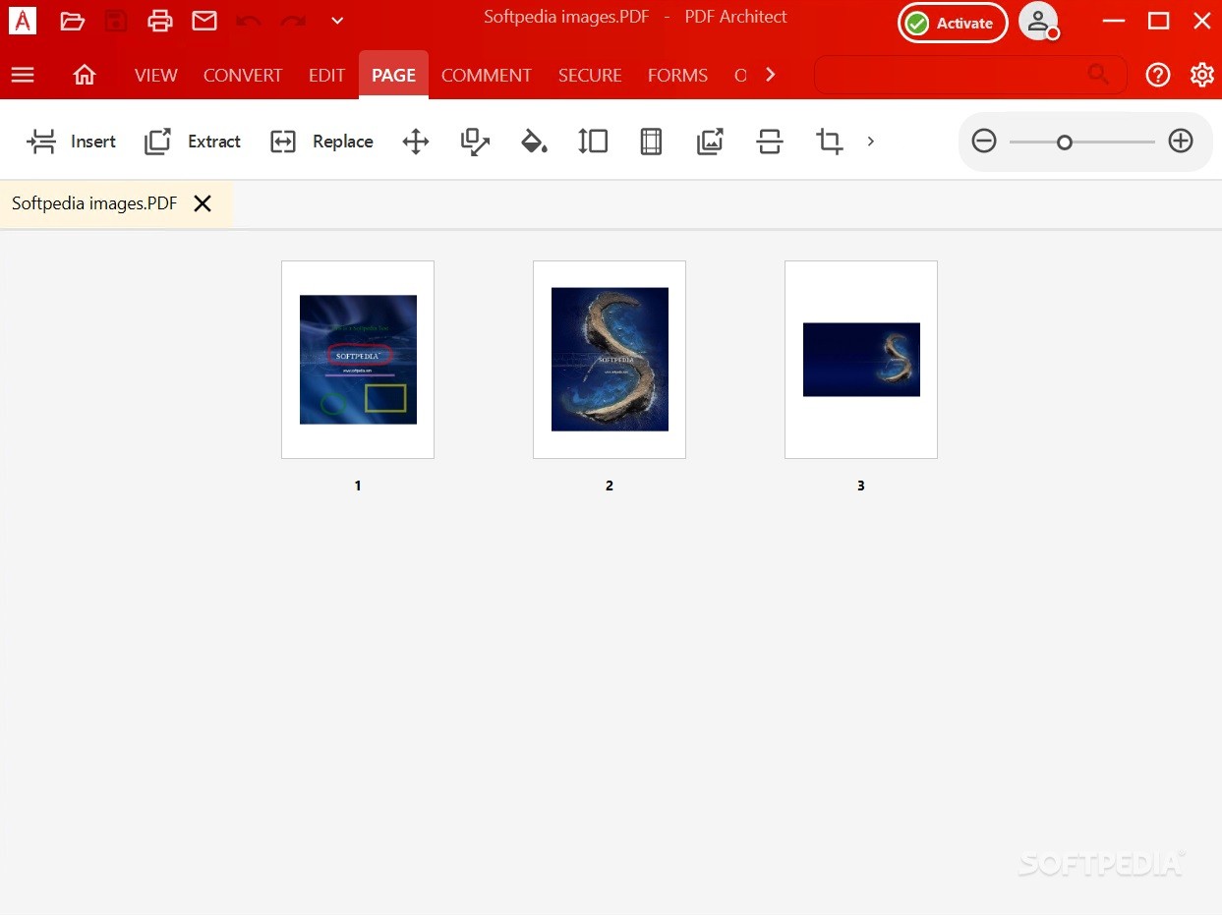1222x916 pixels.
Task: Open a file with the folder icon
Action: 72,21
